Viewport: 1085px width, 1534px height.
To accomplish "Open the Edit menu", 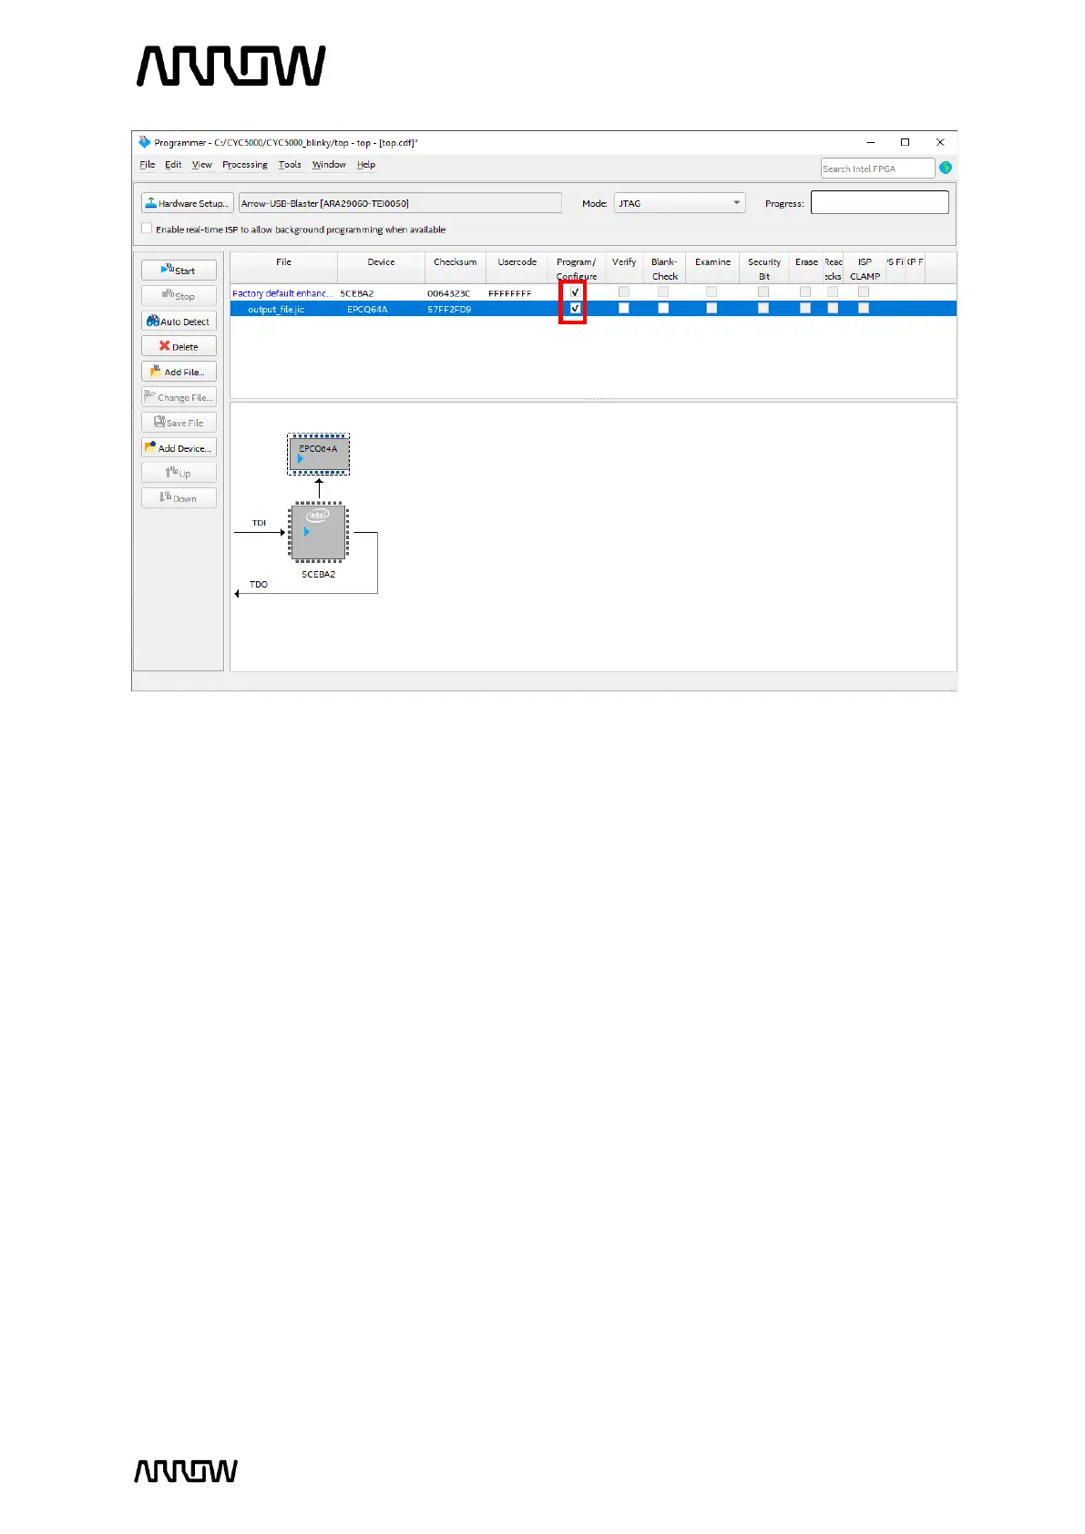I will (173, 165).
